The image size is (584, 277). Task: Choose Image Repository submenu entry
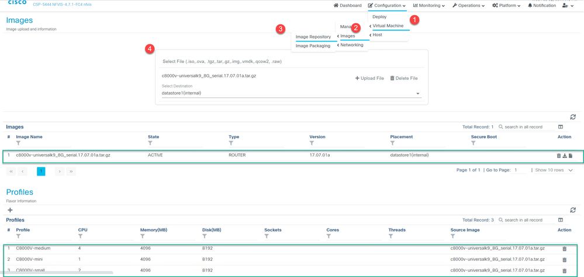(313, 37)
